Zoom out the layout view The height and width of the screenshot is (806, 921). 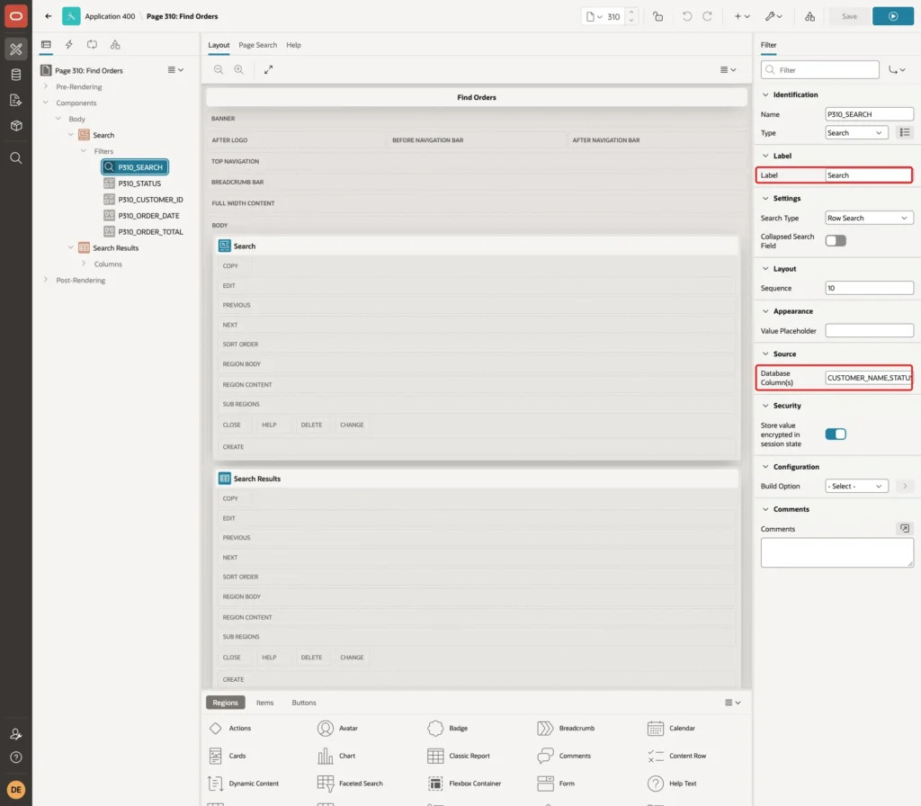(219, 69)
